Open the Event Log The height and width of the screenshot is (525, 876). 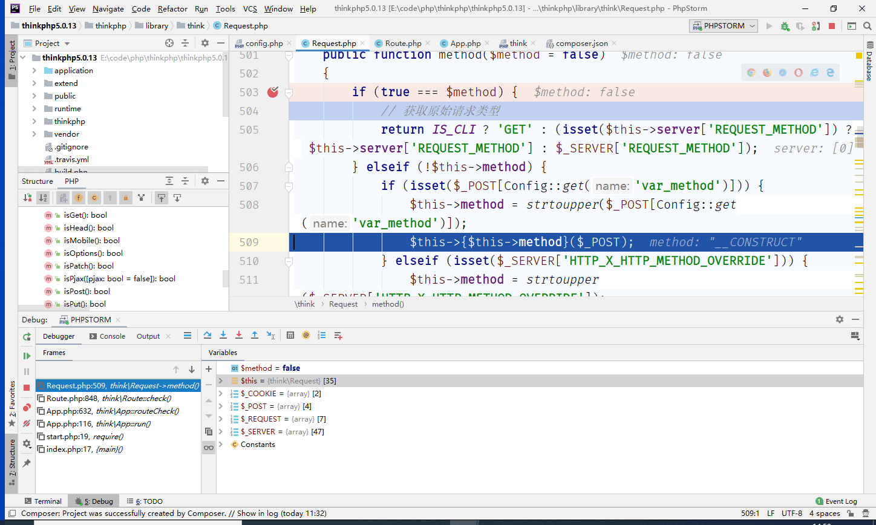click(837, 501)
